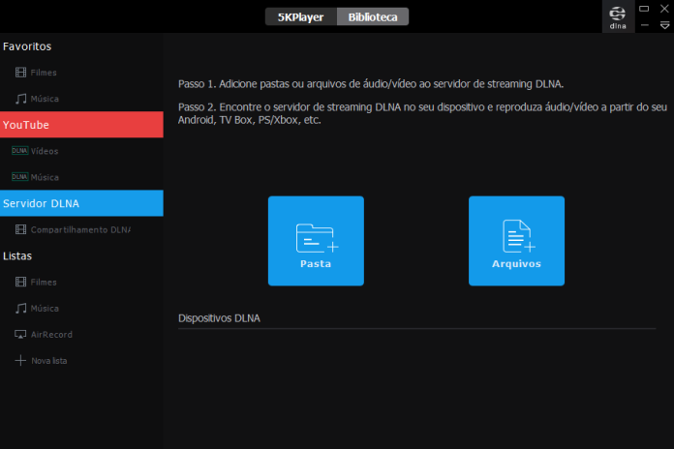The height and width of the screenshot is (449, 674).
Task: Maximize the 5KPlayer window
Action: click(644, 9)
